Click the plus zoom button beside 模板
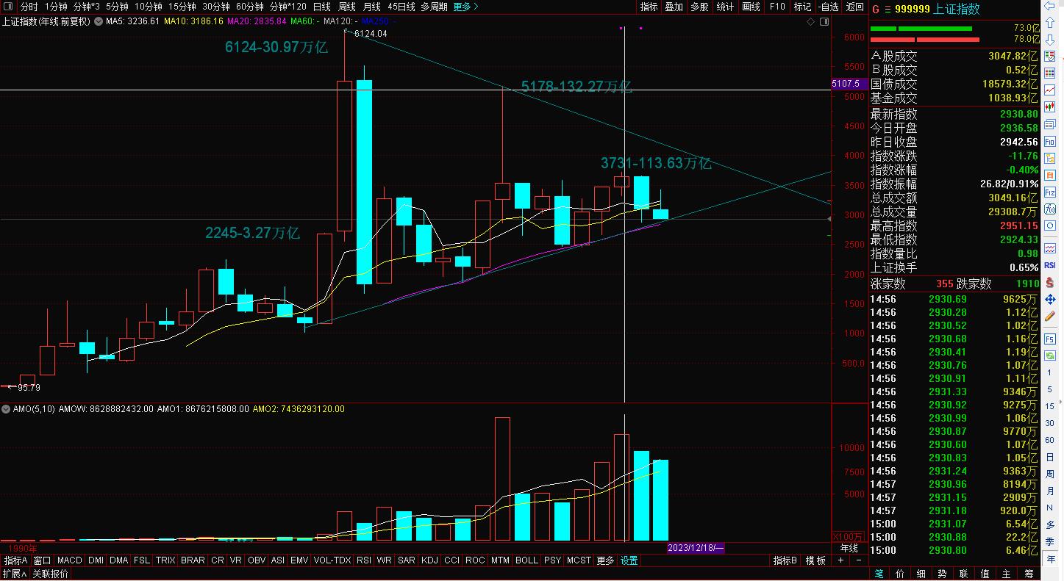Viewport: 1064px width, 581px height. (842, 560)
